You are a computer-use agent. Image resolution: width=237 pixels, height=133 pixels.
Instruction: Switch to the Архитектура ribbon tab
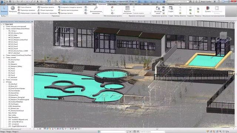[x=11, y=4]
